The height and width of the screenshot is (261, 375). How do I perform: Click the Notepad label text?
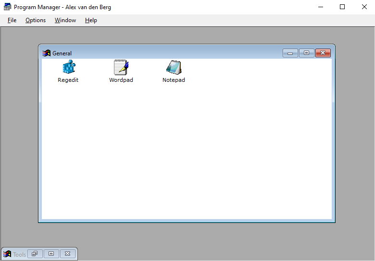click(x=174, y=80)
